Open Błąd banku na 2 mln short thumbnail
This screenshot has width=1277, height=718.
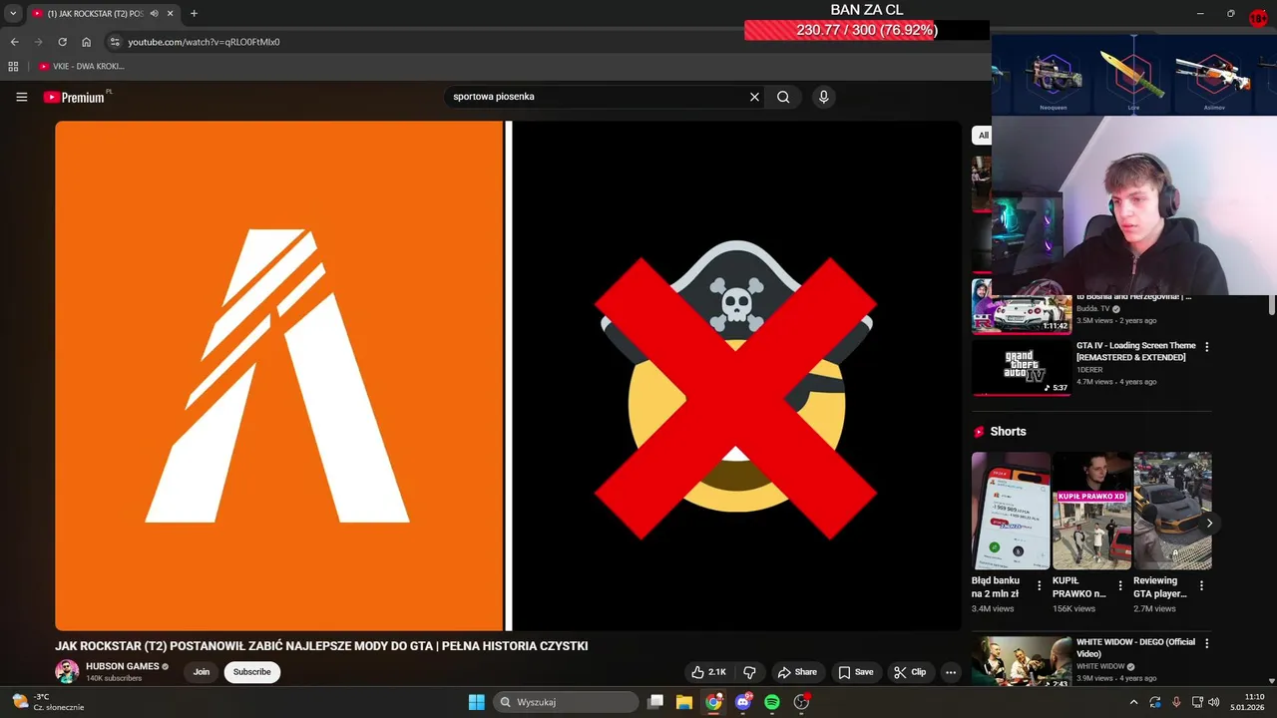pos(1011,511)
